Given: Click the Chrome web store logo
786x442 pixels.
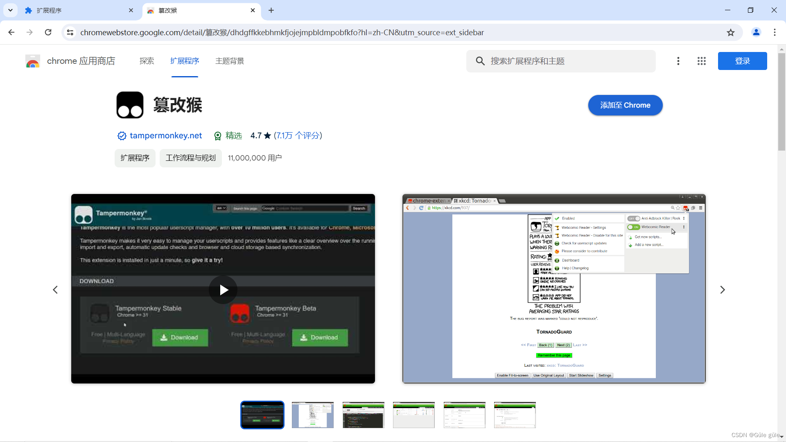Looking at the screenshot, I should [x=33, y=61].
